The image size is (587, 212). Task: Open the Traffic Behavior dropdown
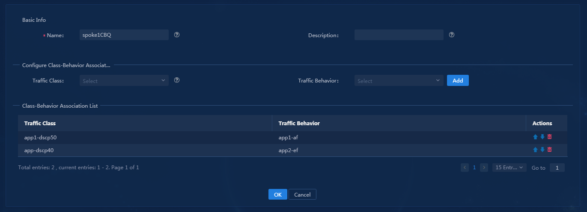tap(399, 80)
